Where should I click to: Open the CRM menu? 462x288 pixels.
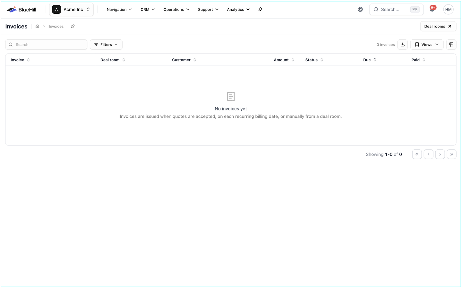pos(148,10)
